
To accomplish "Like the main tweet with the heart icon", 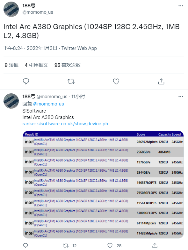I will click(x=116, y=82).
